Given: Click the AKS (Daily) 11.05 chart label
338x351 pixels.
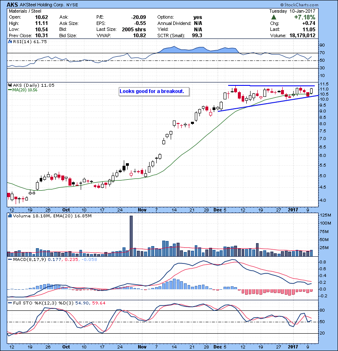Looking at the screenshot, I should click(x=33, y=85).
